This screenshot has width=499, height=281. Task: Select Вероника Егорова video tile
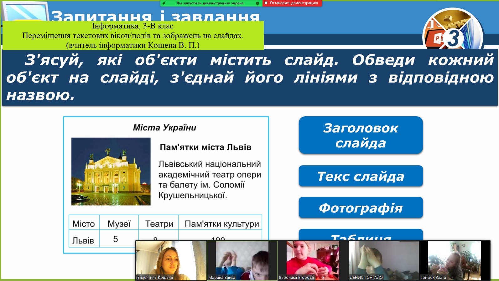click(313, 260)
